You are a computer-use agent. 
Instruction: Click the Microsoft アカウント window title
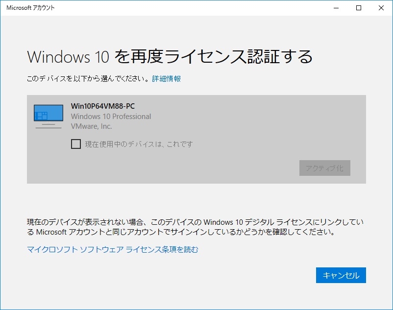pos(30,8)
